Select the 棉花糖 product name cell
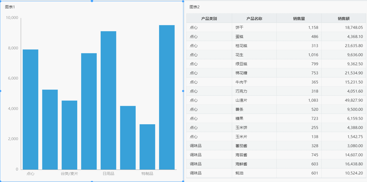The height and width of the screenshot is (182, 367). [254, 73]
